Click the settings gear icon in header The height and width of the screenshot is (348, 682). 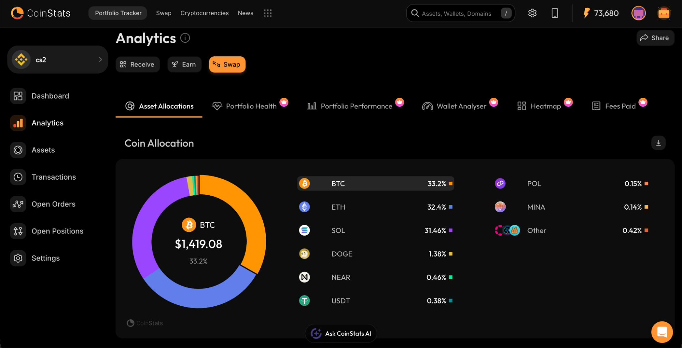click(532, 13)
